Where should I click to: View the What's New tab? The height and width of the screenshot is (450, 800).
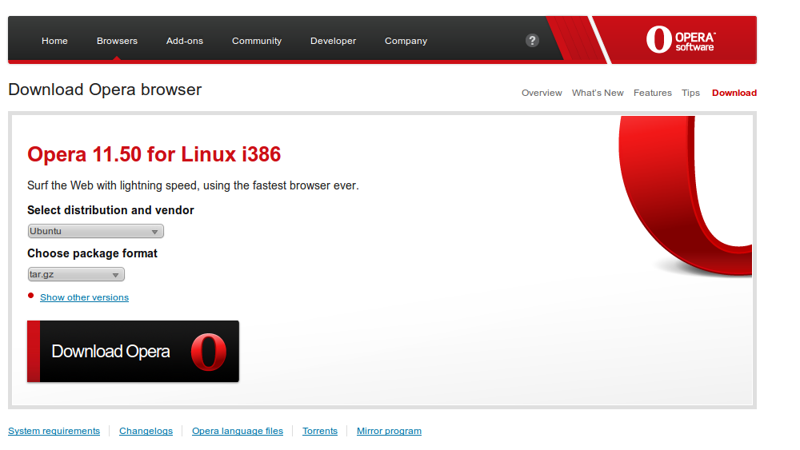tap(598, 93)
